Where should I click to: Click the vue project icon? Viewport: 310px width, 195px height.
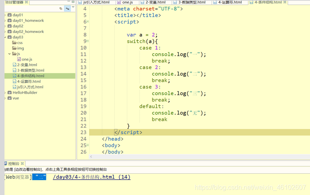(9, 98)
